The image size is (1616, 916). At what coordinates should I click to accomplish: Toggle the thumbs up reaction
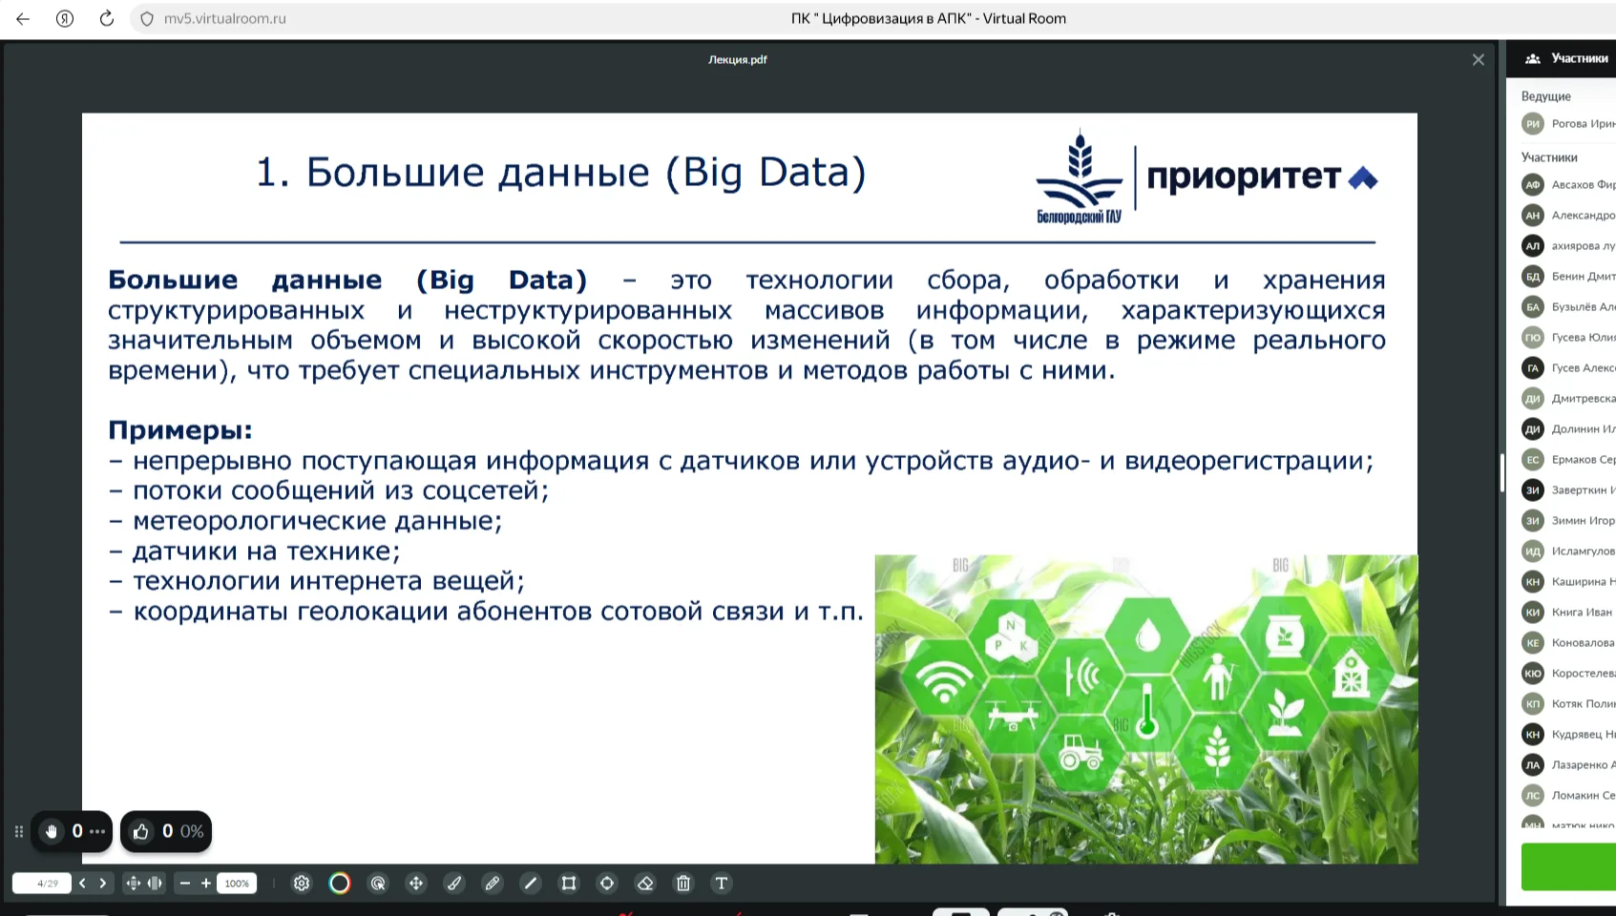141,832
